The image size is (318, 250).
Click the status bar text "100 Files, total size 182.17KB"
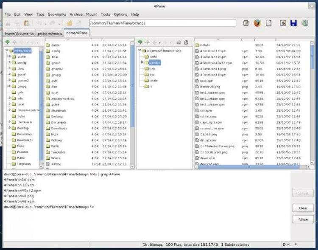(192, 244)
